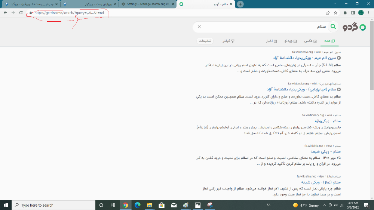Click round icon beside سلام (ابهام‌زدایی) title
374x210 pixels.
(339, 89)
